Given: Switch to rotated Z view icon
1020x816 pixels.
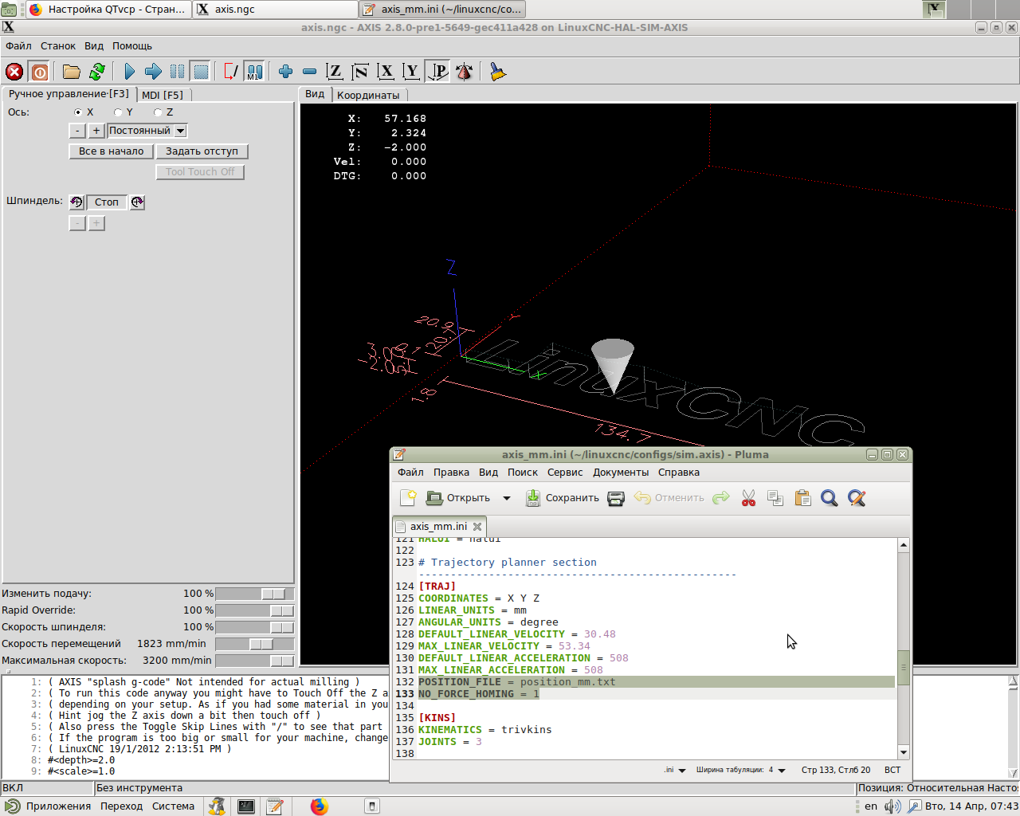Looking at the screenshot, I should 360,72.
